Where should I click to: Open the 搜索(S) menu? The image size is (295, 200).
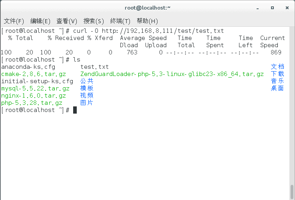coord(94,21)
